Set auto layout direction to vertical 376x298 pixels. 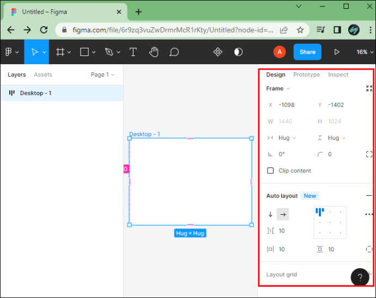pyautogui.click(x=270, y=214)
